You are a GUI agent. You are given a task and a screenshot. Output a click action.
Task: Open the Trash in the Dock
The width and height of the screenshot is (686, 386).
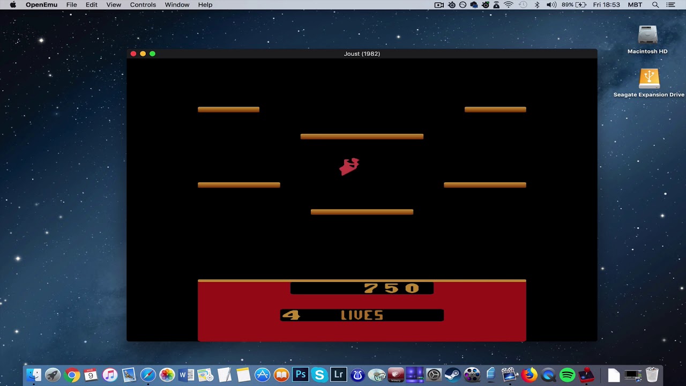tap(652, 375)
